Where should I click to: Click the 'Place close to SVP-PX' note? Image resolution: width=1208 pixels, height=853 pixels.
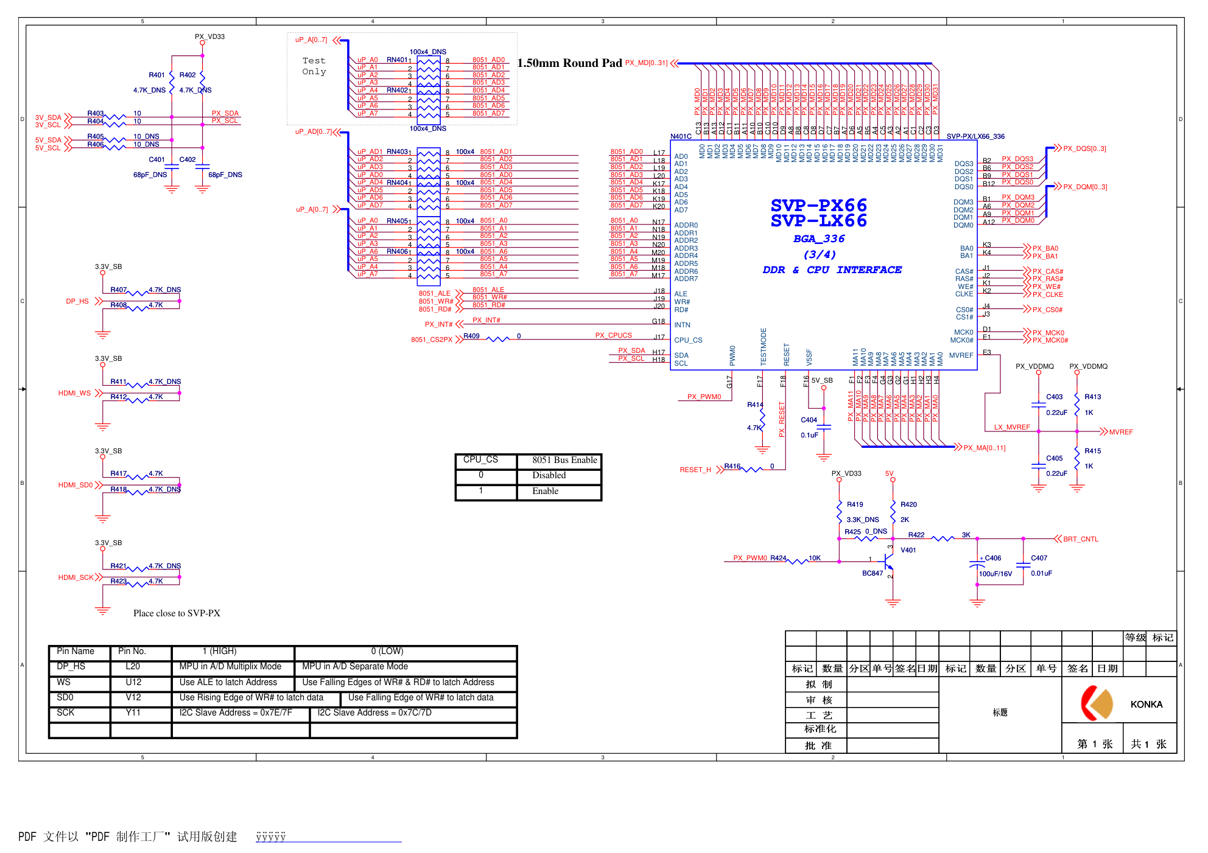[x=177, y=613]
